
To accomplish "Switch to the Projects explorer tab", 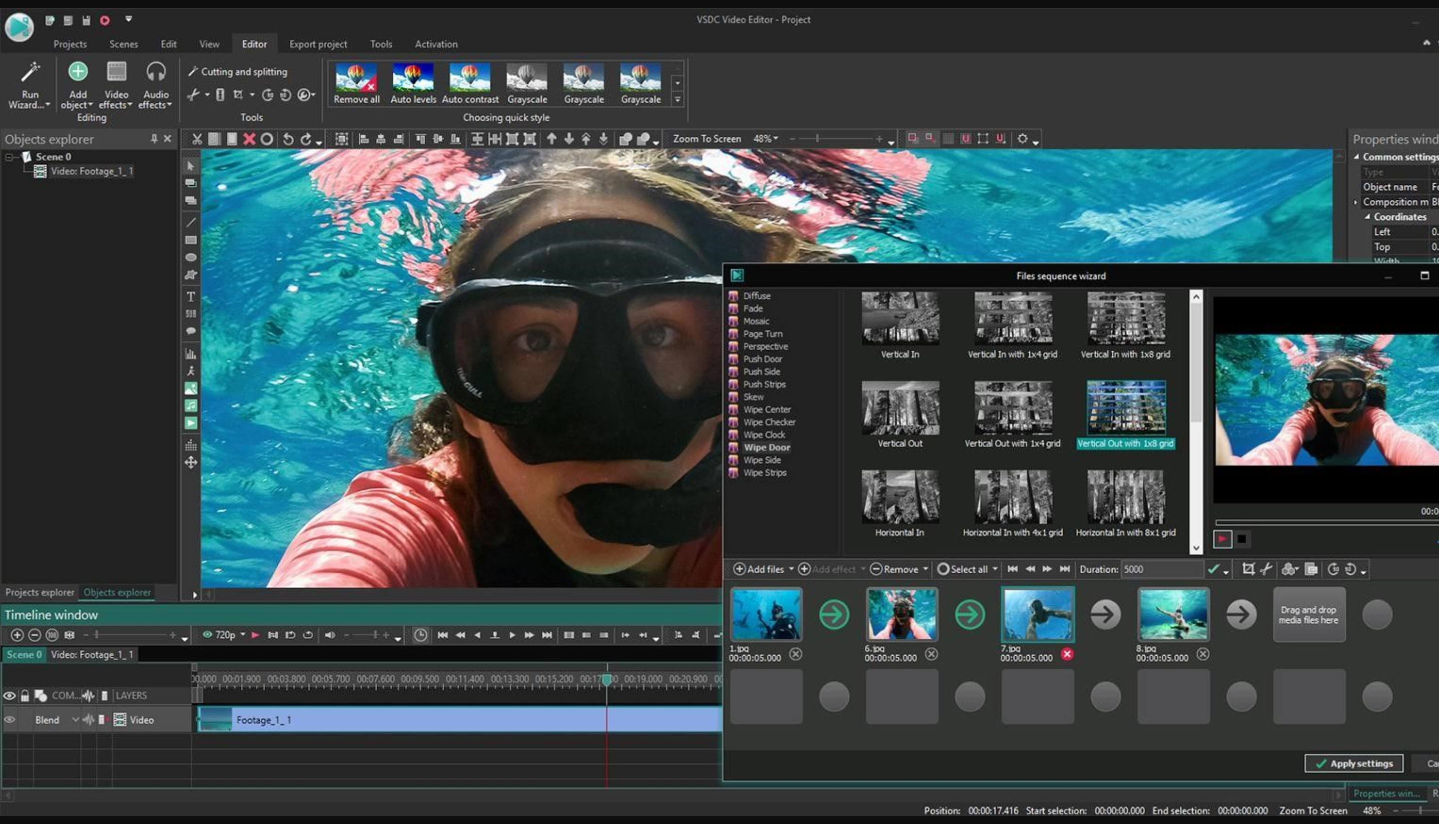I will [x=39, y=592].
